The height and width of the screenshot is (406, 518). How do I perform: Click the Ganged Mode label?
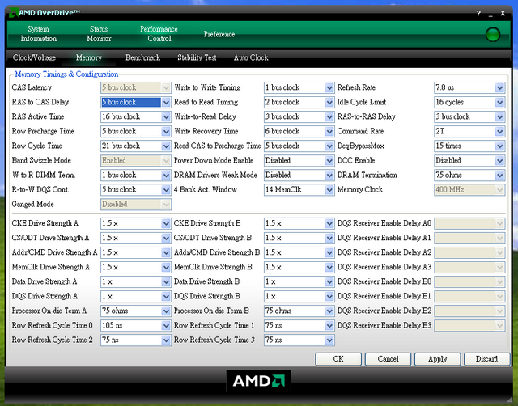[32, 205]
